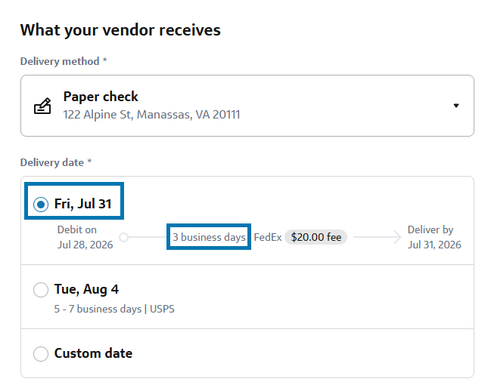Screen dimensions: 485x385
Task: Click the 122 Alpine St address text
Action: [151, 115]
